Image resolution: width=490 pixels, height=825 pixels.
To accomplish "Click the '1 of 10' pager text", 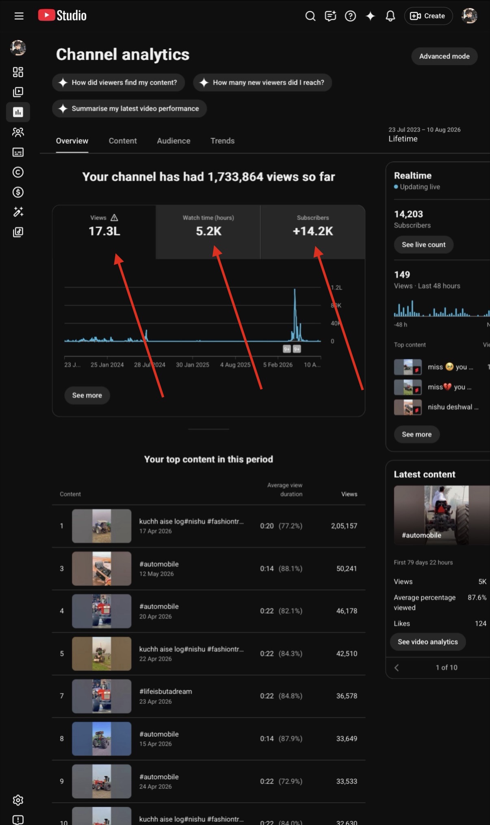I will pos(446,668).
